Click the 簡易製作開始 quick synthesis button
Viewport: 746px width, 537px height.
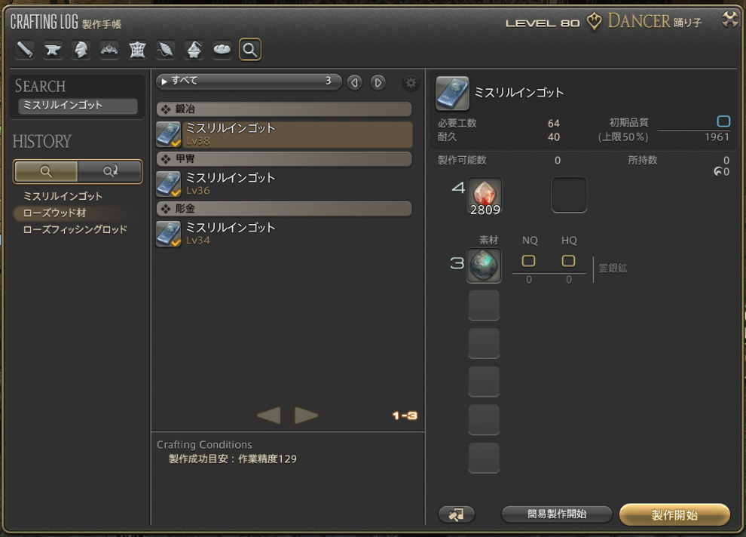[x=557, y=514]
